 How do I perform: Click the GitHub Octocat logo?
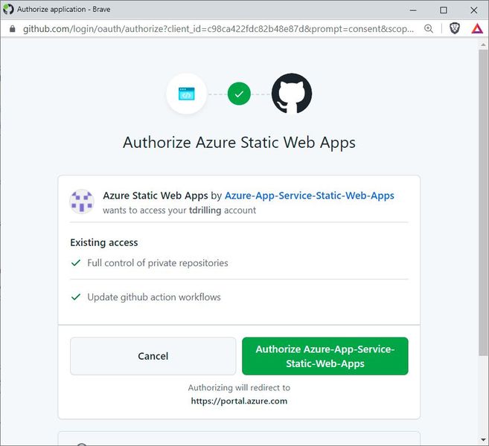[x=292, y=94]
